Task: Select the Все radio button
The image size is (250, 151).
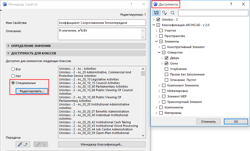Action: 13,69
